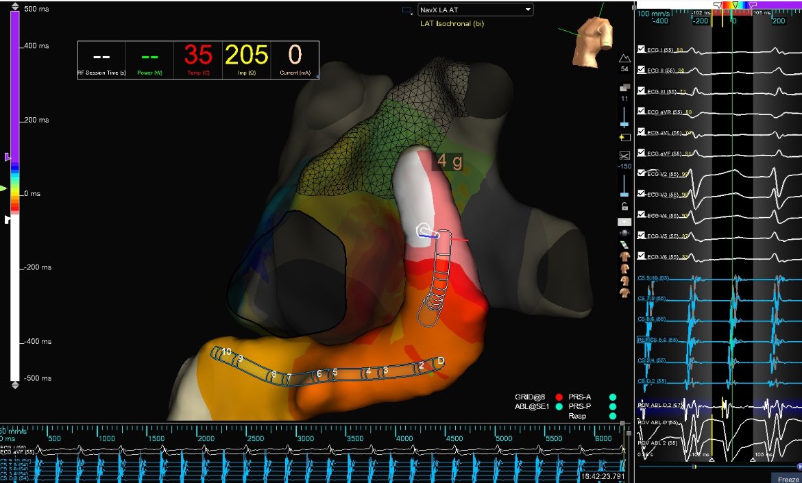Select the CS D,2 channel label
Image resolution: width=802 pixels, height=483 pixels.
652,381
